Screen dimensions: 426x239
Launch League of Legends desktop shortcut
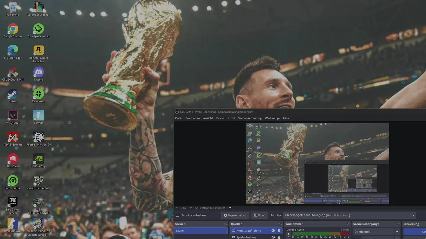[38, 9]
